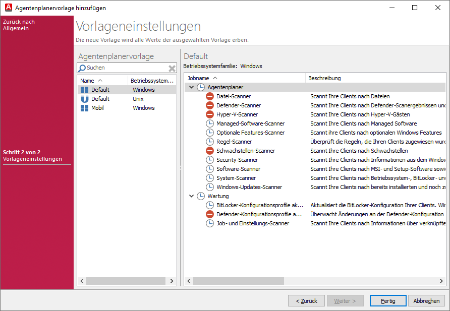Click the < Zurück button
450x311 pixels.
306,301
